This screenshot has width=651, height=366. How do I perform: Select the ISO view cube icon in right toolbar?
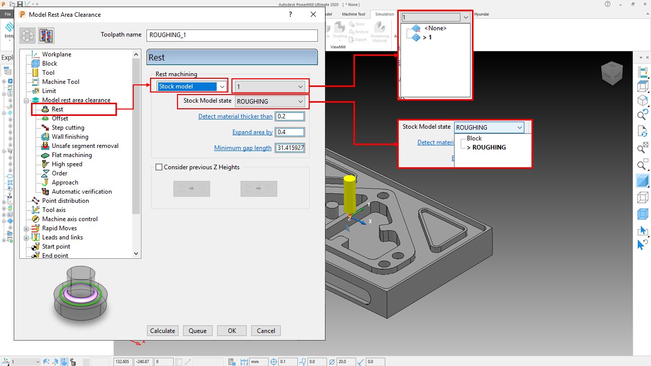[643, 100]
